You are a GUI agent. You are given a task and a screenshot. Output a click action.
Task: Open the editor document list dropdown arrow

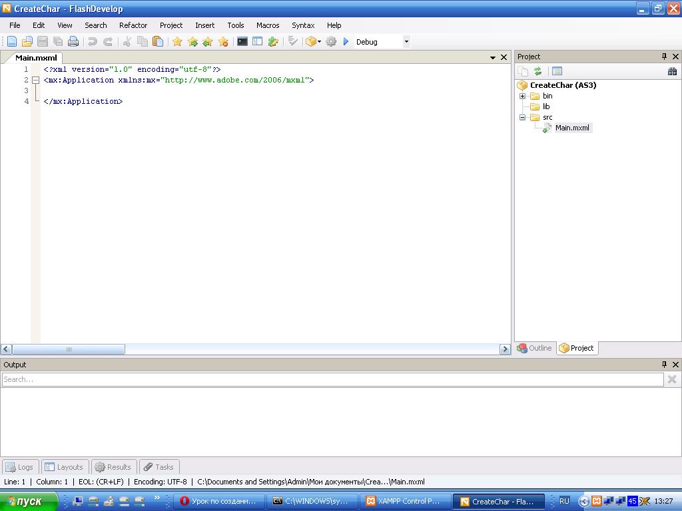pyautogui.click(x=493, y=57)
